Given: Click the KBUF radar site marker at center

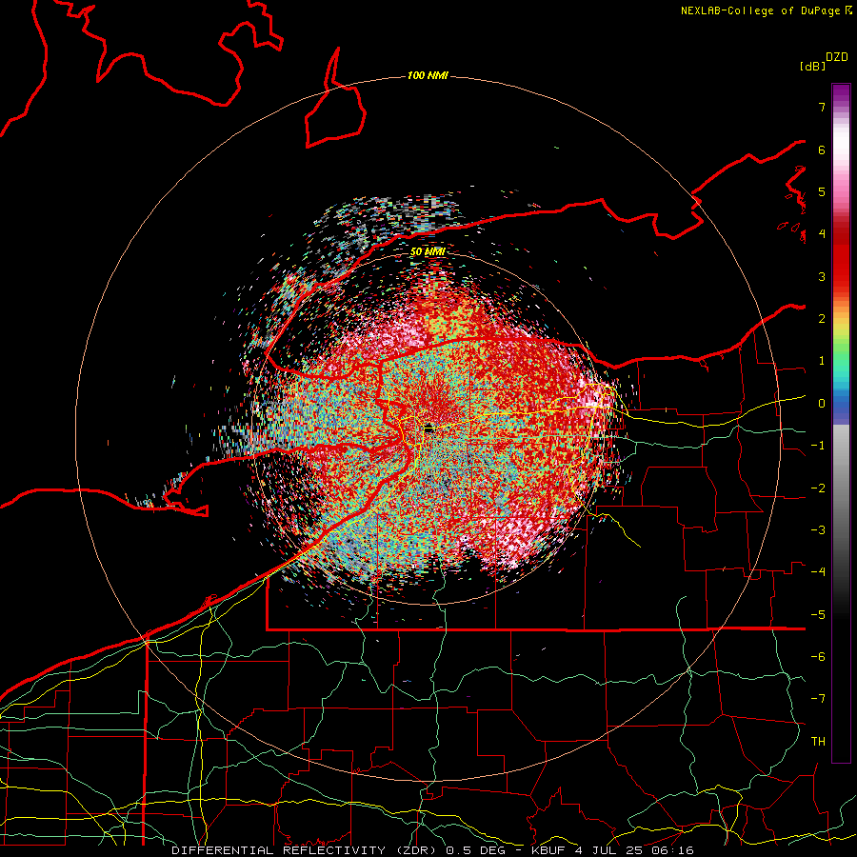Looking at the screenshot, I should point(428,429).
